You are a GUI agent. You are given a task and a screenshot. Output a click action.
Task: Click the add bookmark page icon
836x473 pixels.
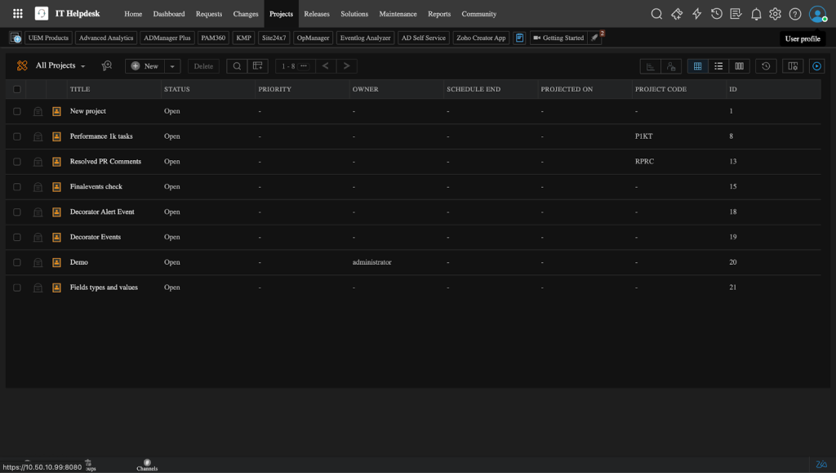click(x=16, y=38)
